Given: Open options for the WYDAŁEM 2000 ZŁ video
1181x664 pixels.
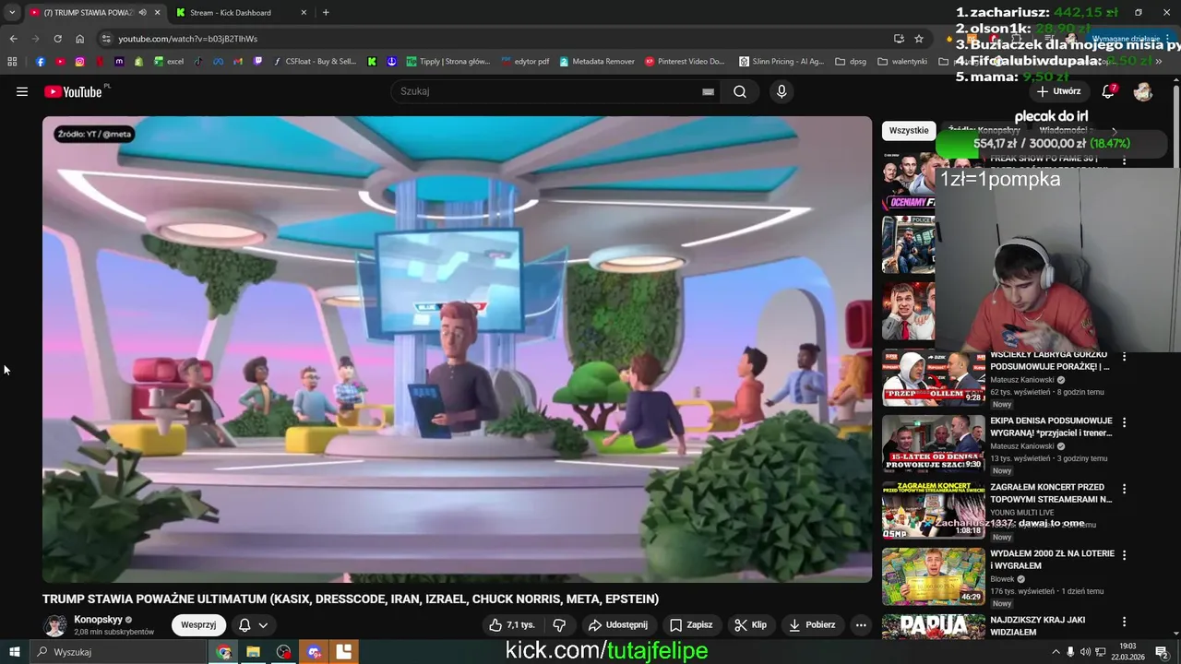Looking at the screenshot, I should [x=1124, y=555].
